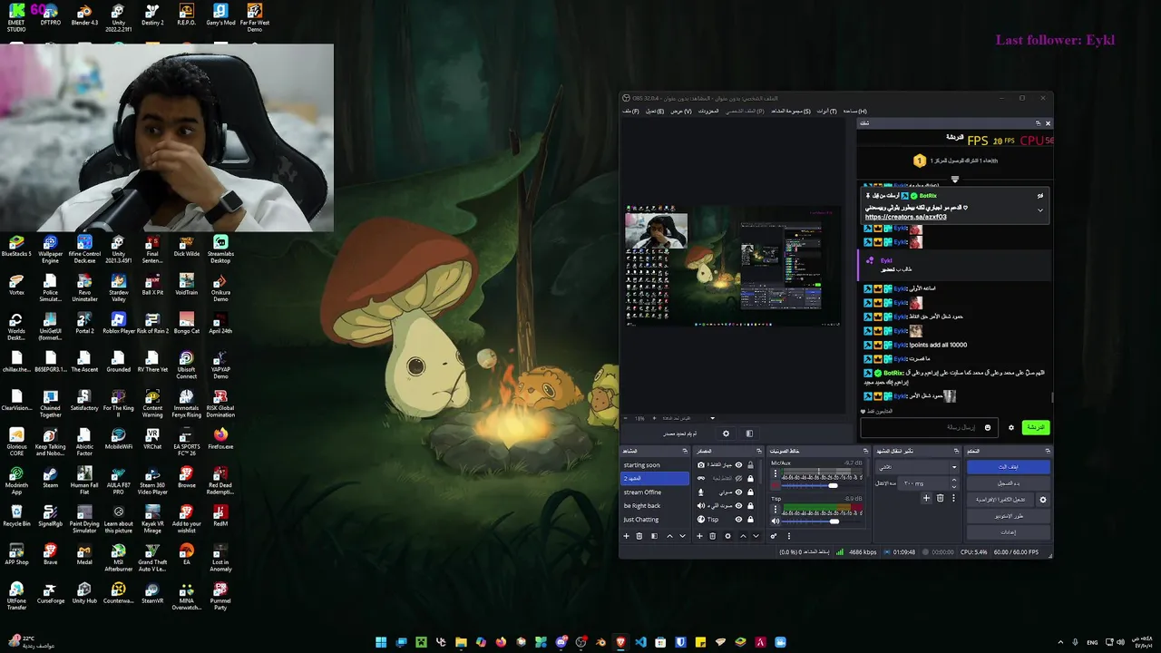Mute the Tisp audio channel
The width and height of the screenshot is (1161, 653).
(776, 521)
